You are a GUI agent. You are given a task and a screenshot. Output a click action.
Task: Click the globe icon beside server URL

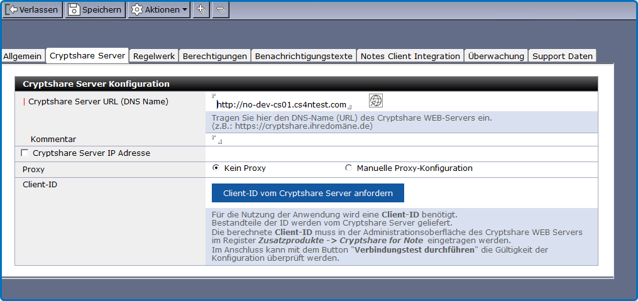pyautogui.click(x=375, y=101)
